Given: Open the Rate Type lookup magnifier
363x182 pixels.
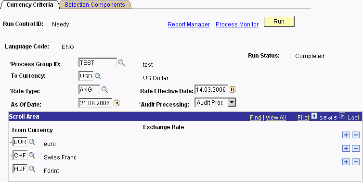Looking at the screenshot, I should [104, 90].
